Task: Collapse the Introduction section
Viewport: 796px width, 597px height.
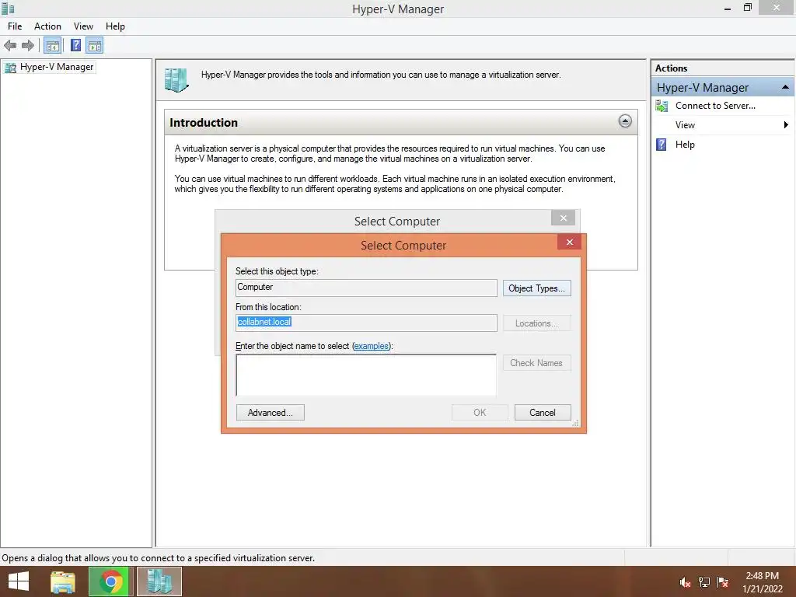Action: [625, 121]
